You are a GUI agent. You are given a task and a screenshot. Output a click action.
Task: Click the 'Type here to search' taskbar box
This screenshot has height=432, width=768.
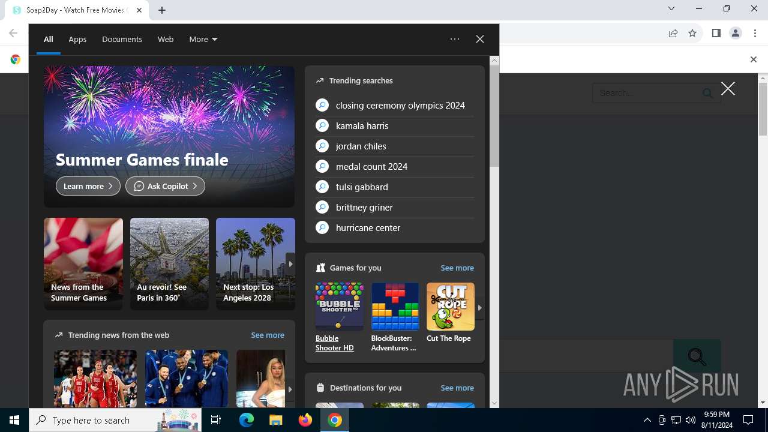point(116,420)
